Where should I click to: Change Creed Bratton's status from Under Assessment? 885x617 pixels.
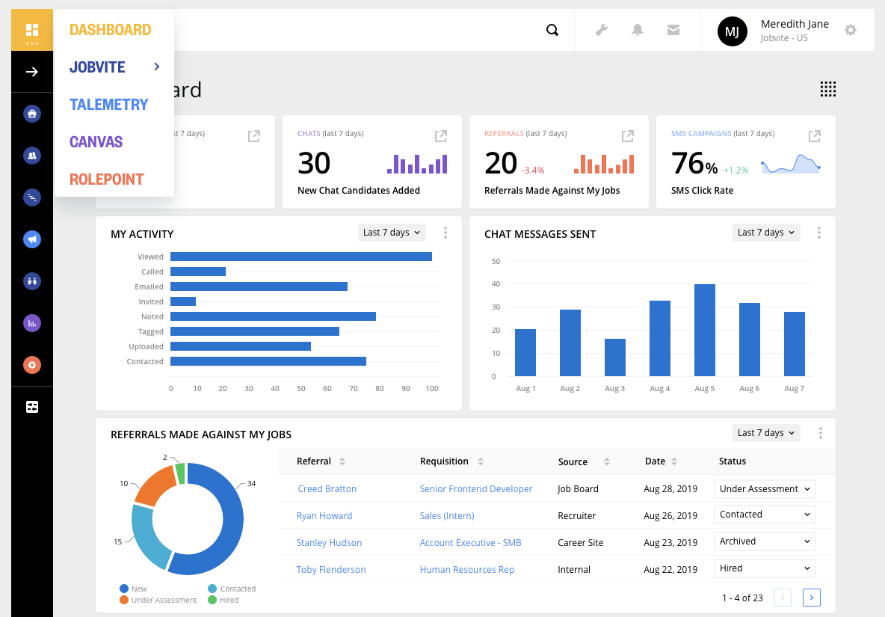click(x=764, y=488)
